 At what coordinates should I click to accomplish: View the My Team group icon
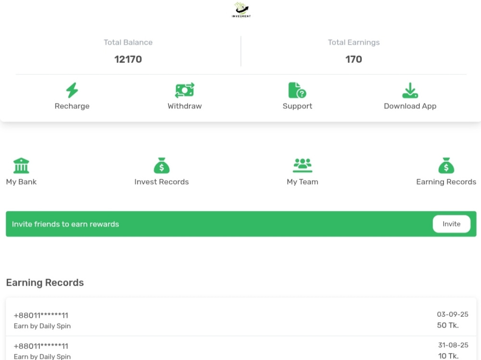(303, 165)
